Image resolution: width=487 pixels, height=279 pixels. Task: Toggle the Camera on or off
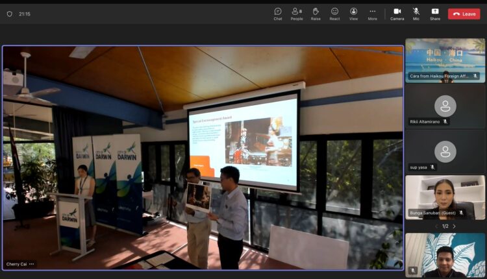click(x=397, y=14)
